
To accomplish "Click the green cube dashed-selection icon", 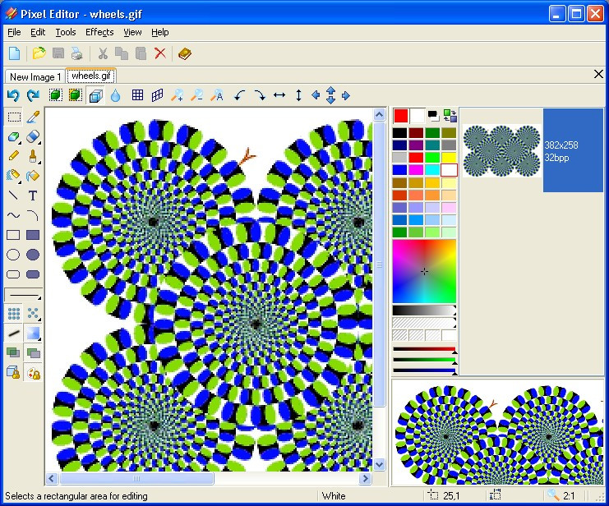I will coord(56,95).
